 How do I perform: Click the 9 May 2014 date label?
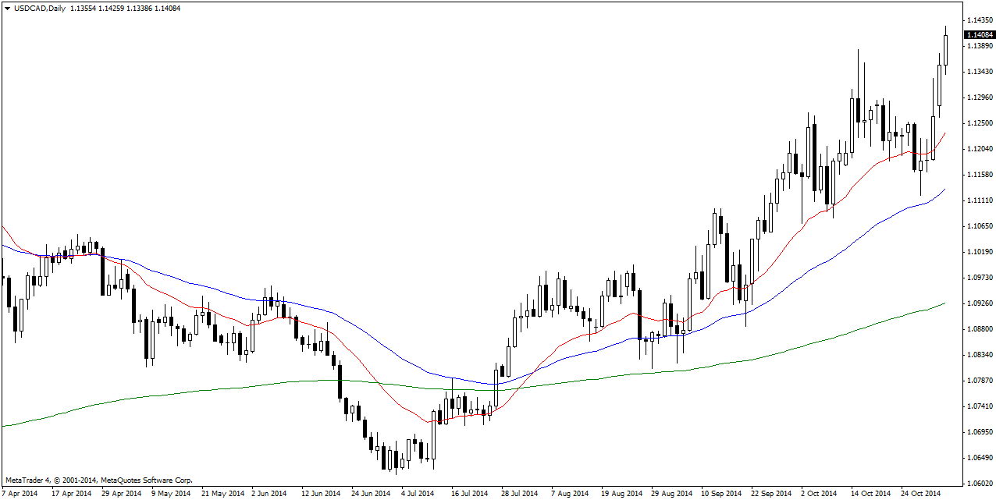[170, 494]
